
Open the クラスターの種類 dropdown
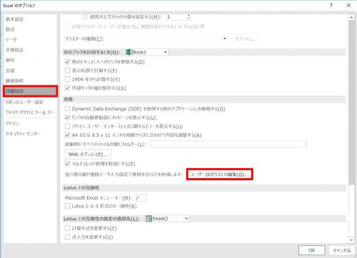(169, 38)
